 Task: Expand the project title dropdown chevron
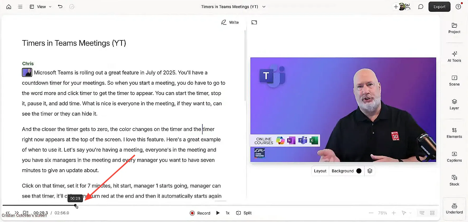tap(264, 7)
